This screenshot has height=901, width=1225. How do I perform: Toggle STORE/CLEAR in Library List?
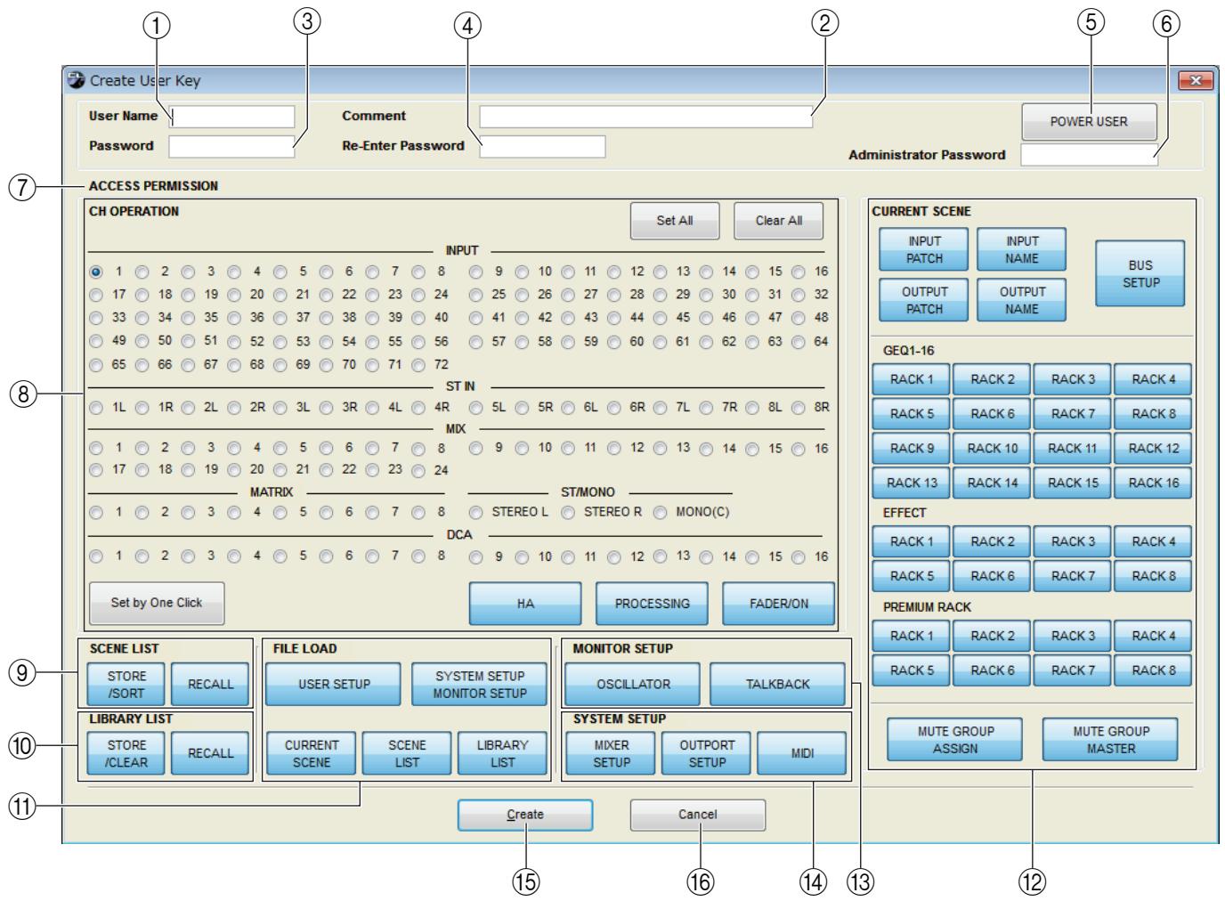pos(126,753)
